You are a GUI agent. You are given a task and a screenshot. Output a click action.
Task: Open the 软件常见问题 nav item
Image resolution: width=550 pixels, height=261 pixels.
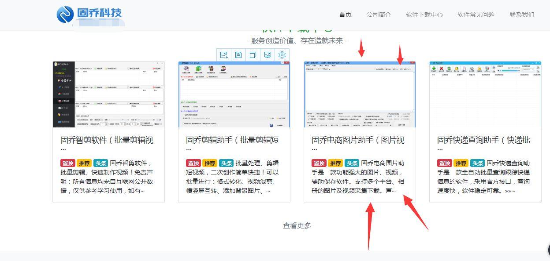pyautogui.click(x=476, y=14)
